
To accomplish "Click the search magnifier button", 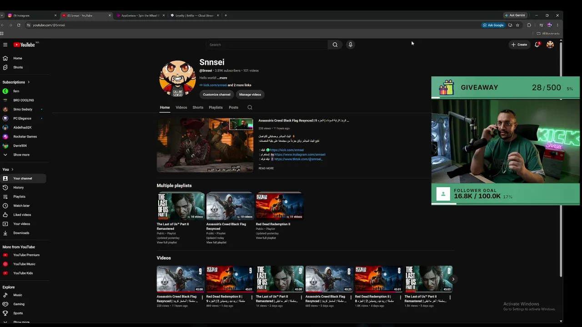I will click(x=335, y=45).
